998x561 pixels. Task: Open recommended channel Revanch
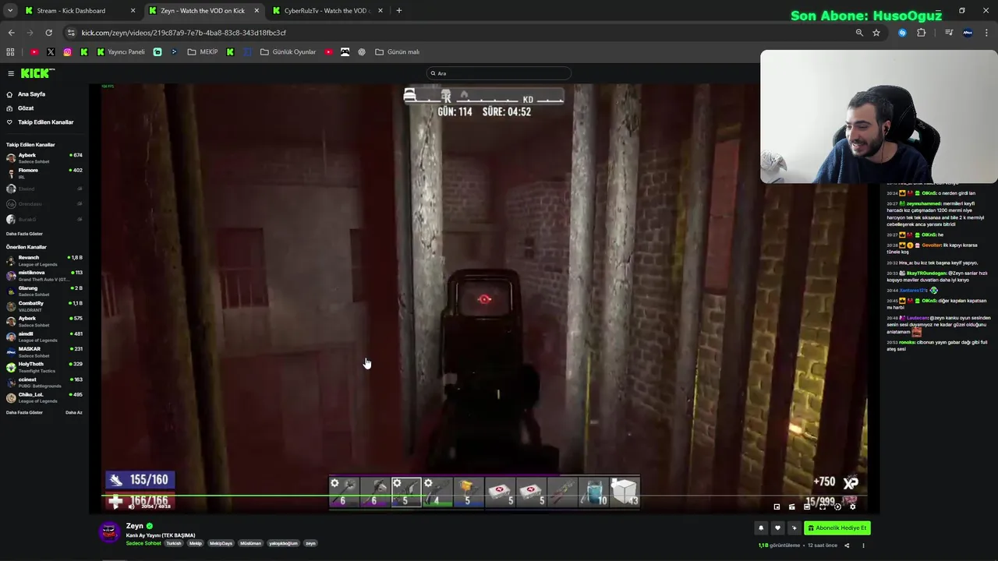pos(44,259)
